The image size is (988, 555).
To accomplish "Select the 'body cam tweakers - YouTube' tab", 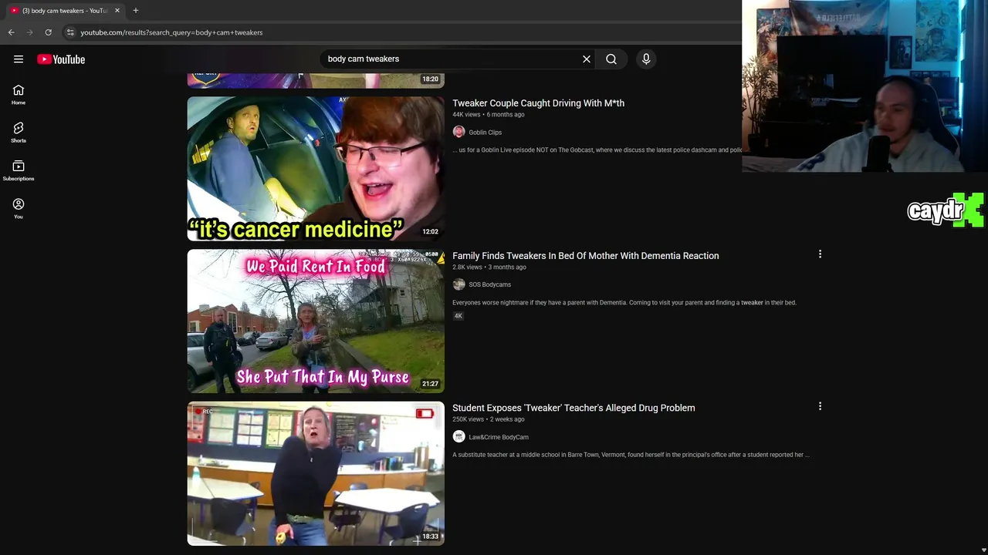I will 65,10.
